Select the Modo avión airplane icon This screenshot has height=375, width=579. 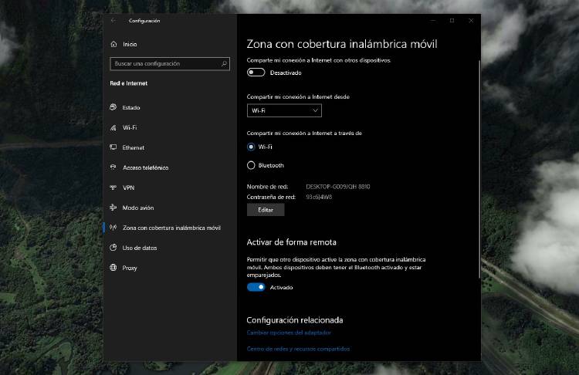click(x=113, y=208)
